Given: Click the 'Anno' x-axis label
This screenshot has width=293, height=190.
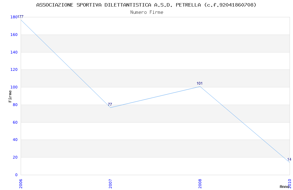Looking at the screenshot, I should 284,187.
